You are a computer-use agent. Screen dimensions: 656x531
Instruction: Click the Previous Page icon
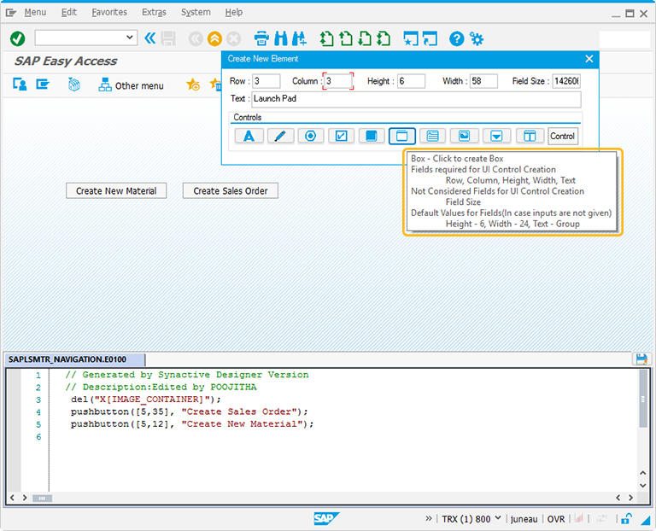[x=346, y=39]
